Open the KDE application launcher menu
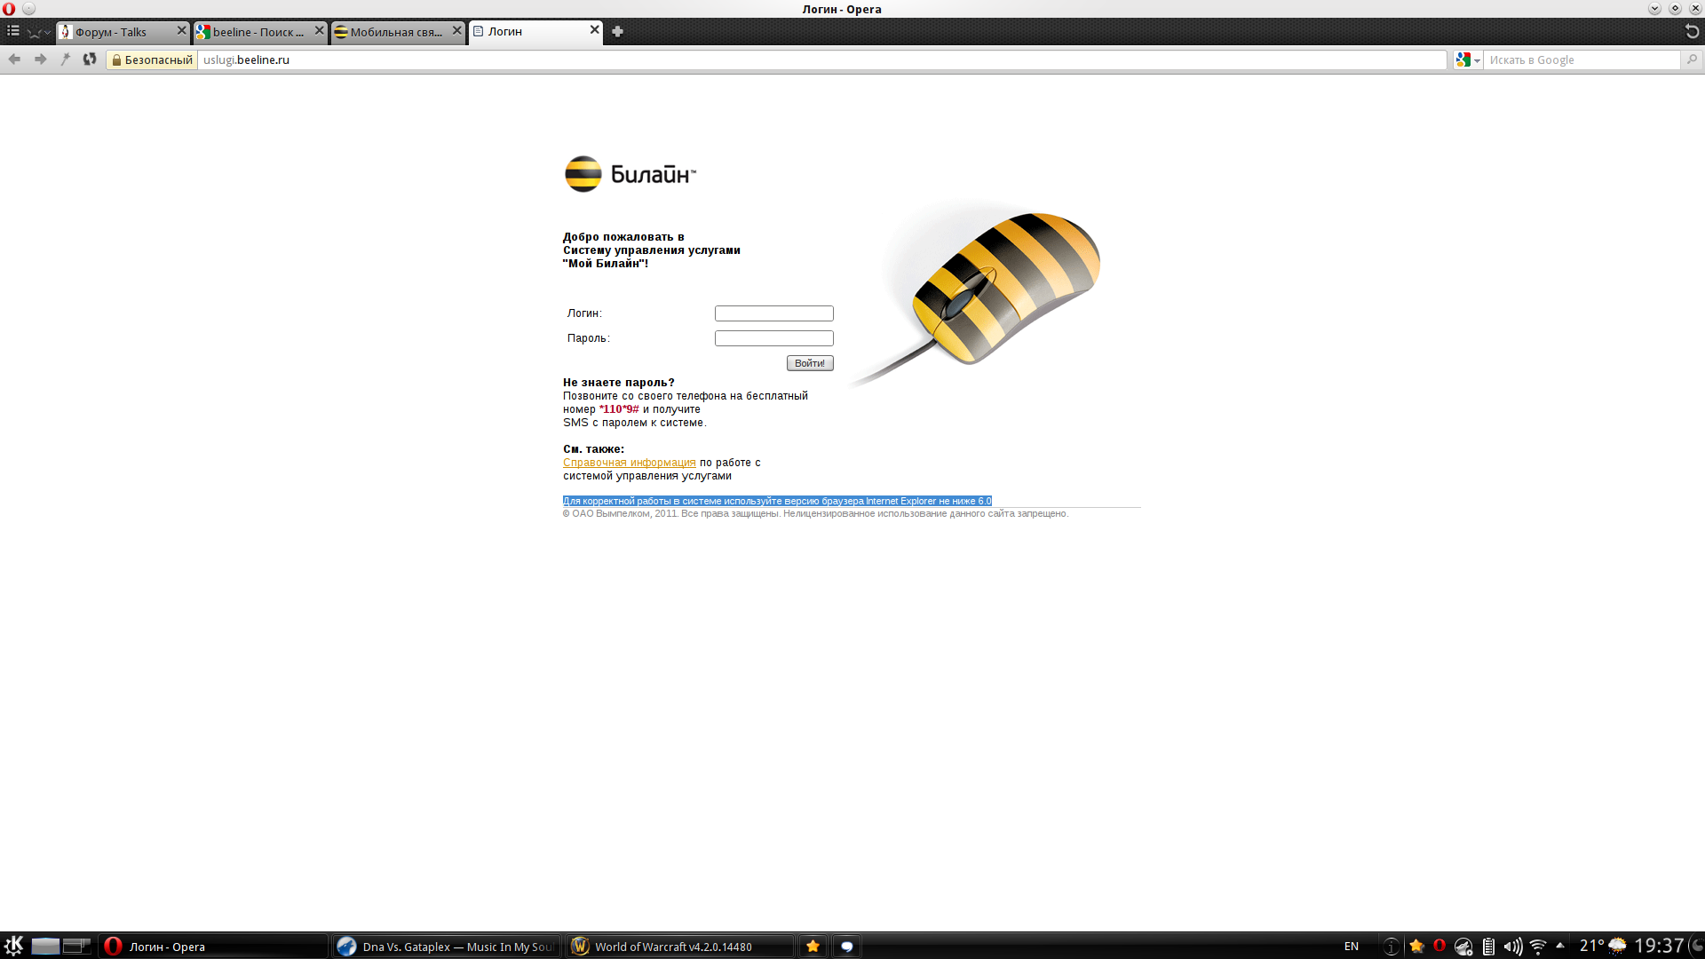Viewport: 1705px width, 959px height. (x=13, y=946)
